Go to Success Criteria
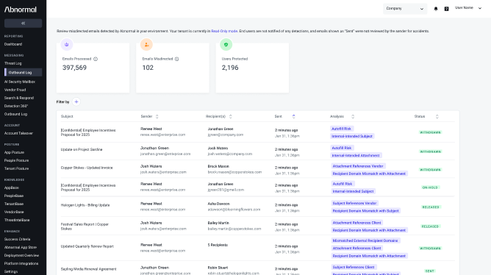 17,239
